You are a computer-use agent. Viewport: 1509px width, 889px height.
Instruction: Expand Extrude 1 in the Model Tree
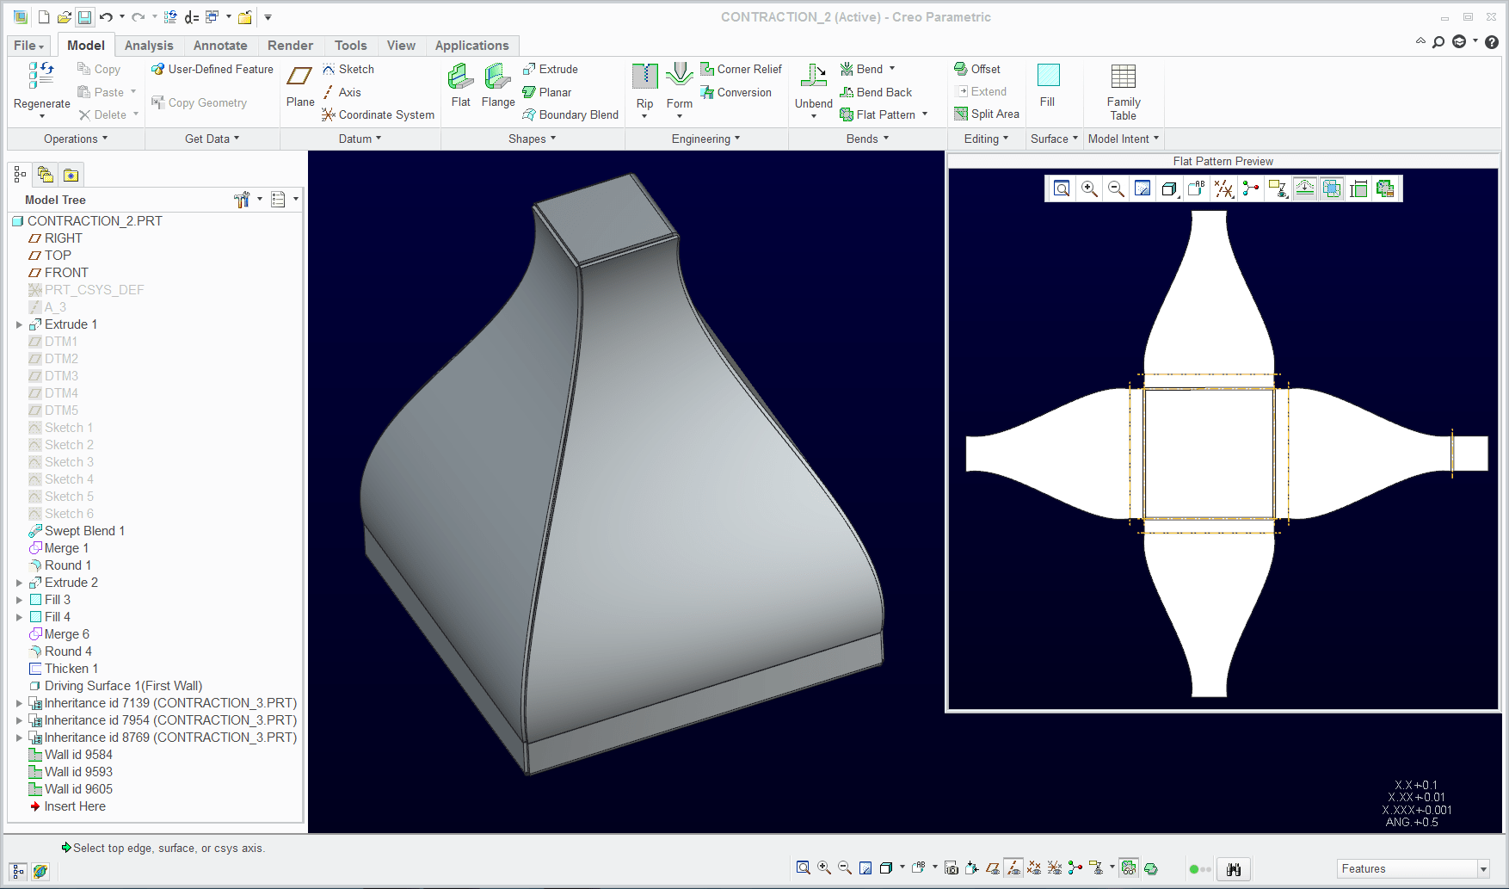[x=19, y=324]
